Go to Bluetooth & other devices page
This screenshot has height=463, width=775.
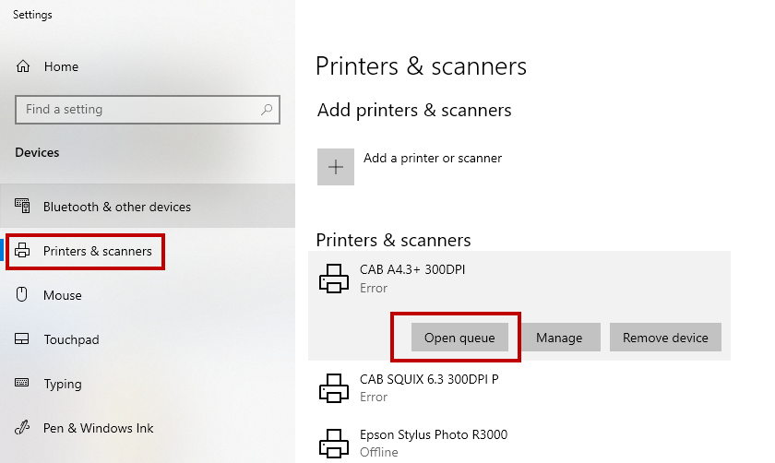[x=117, y=207]
